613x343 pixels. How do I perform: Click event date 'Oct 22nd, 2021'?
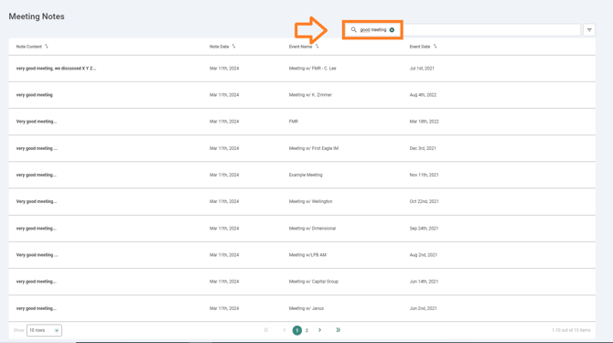coord(425,201)
